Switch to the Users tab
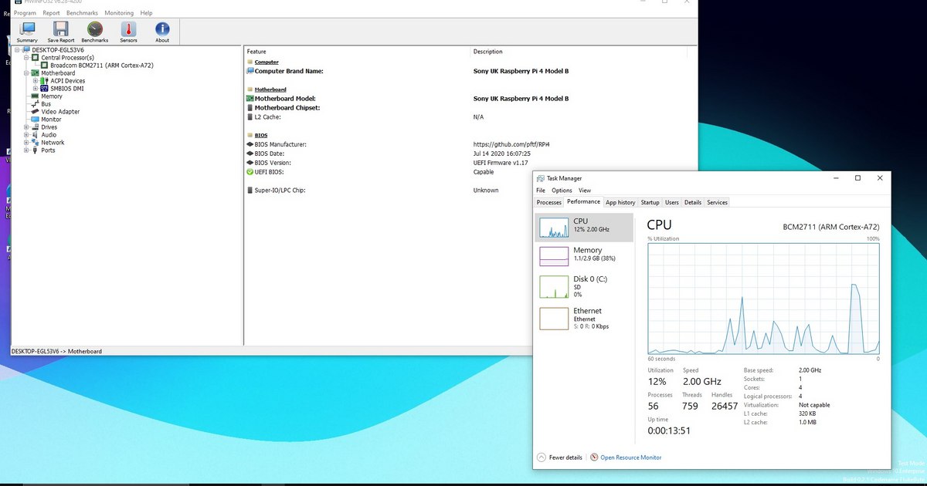927x486 pixels. (672, 202)
